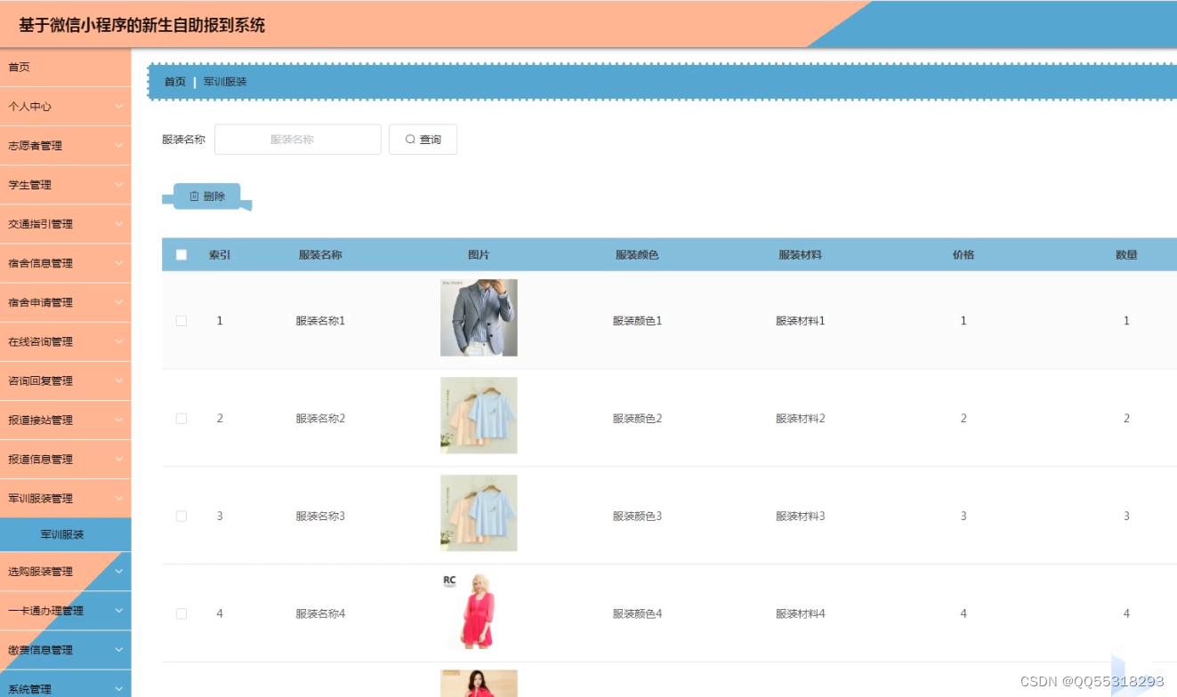Click the cell 服装颜色4

pyautogui.click(x=637, y=614)
